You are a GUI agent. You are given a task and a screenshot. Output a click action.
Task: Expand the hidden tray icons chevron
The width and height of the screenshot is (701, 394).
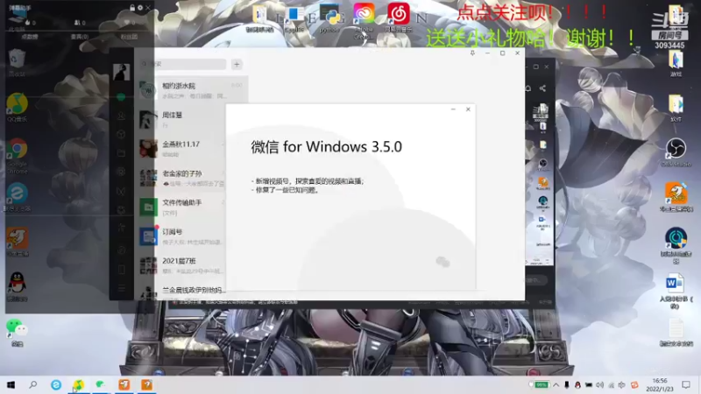click(556, 385)
